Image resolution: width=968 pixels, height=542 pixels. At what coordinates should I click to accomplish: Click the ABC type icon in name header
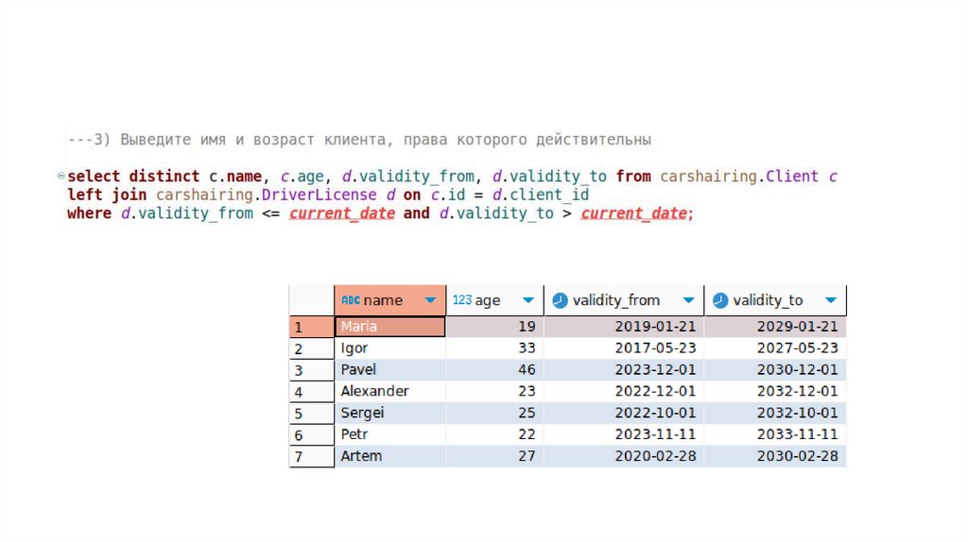pos(350,300)
